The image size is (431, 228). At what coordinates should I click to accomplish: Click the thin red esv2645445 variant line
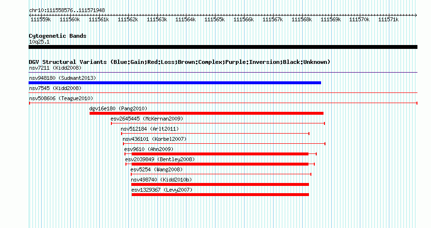tap(218, 123)
